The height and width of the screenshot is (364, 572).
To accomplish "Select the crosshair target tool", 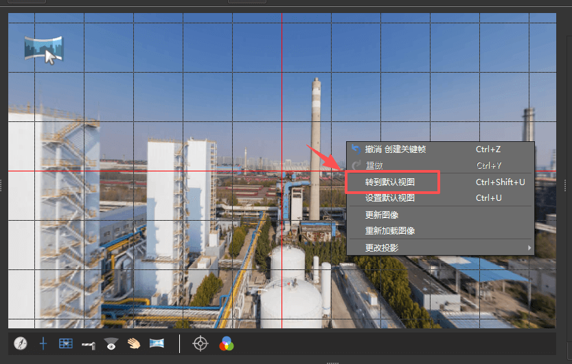I will point(200,343).
